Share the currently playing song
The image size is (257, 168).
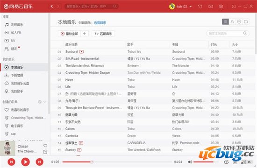pos(45,152)
